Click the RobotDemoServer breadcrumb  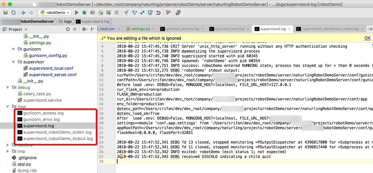[37, 21]
